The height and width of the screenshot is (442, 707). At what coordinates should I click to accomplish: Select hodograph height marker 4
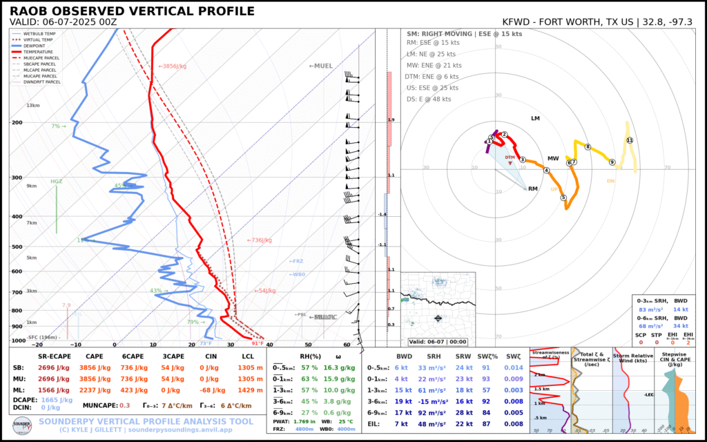[x=546, y=171]
